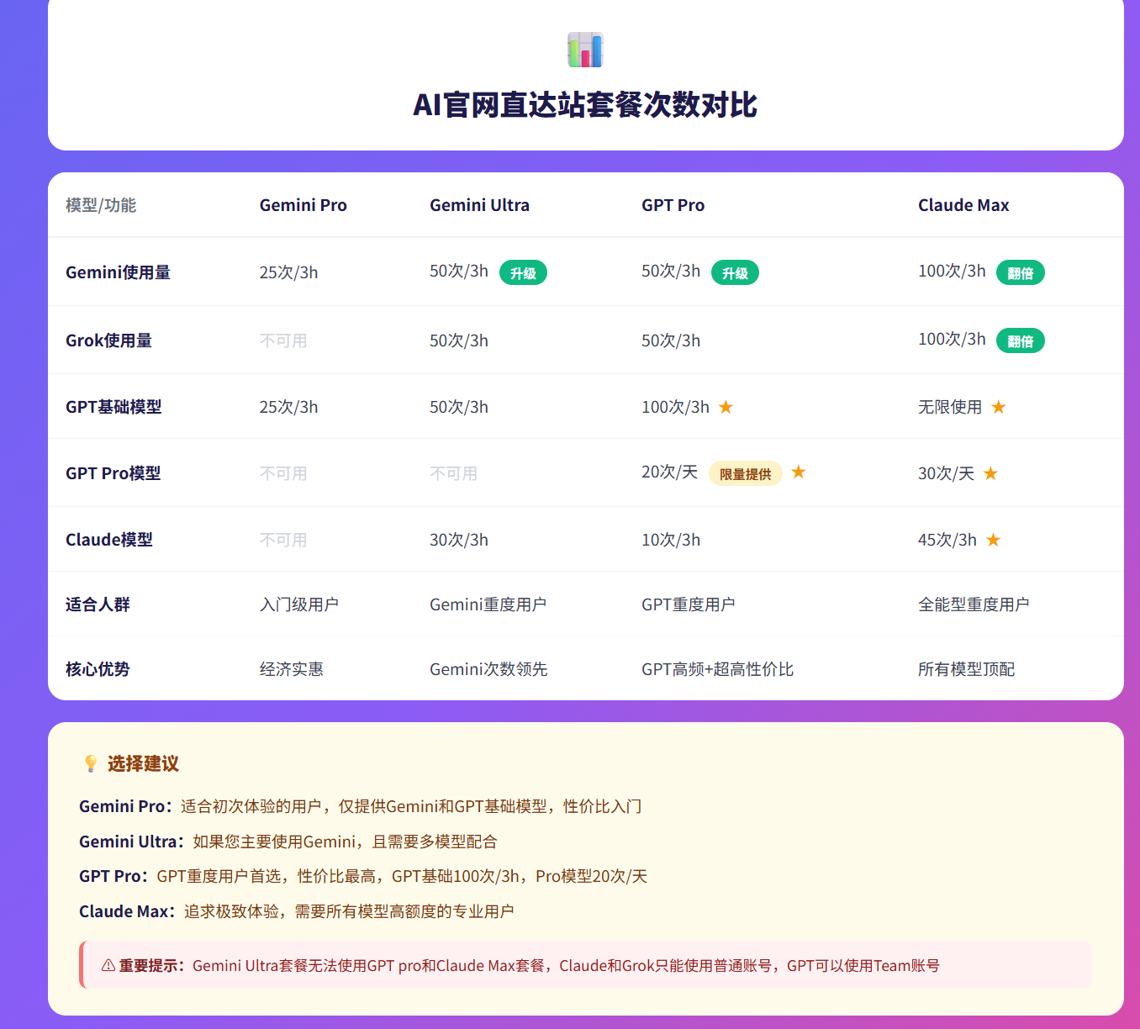Viewport: 1140px width, 1029px height.
Task: Click the 限量提供 badge
Action: (x=745, y=473)
